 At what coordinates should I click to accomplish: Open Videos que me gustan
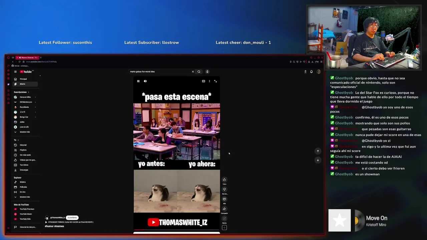[25, 160]
